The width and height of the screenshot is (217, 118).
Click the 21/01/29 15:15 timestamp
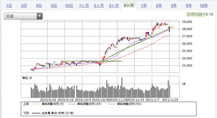(x=200, y=14)
